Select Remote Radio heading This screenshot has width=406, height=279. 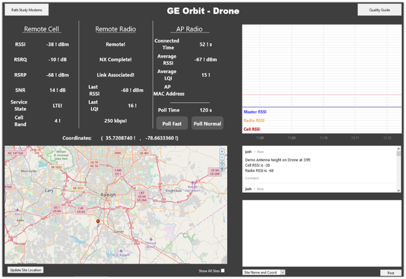[x=115, y=29]
